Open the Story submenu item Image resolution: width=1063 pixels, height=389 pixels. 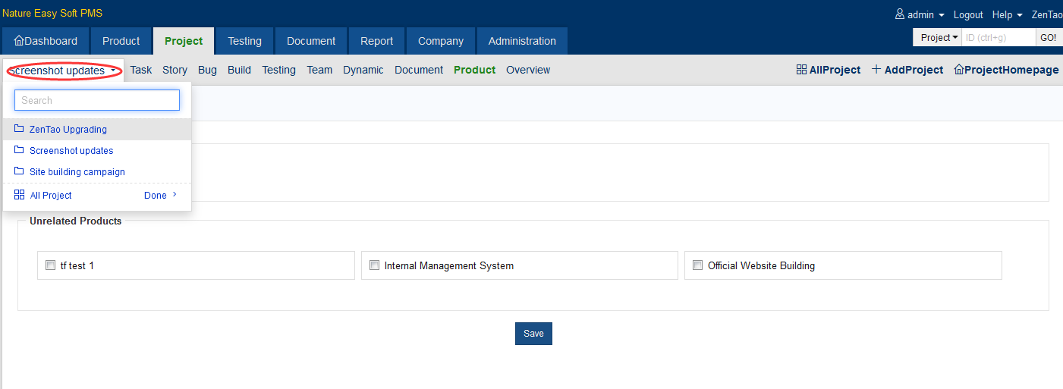tap(175, 70)
